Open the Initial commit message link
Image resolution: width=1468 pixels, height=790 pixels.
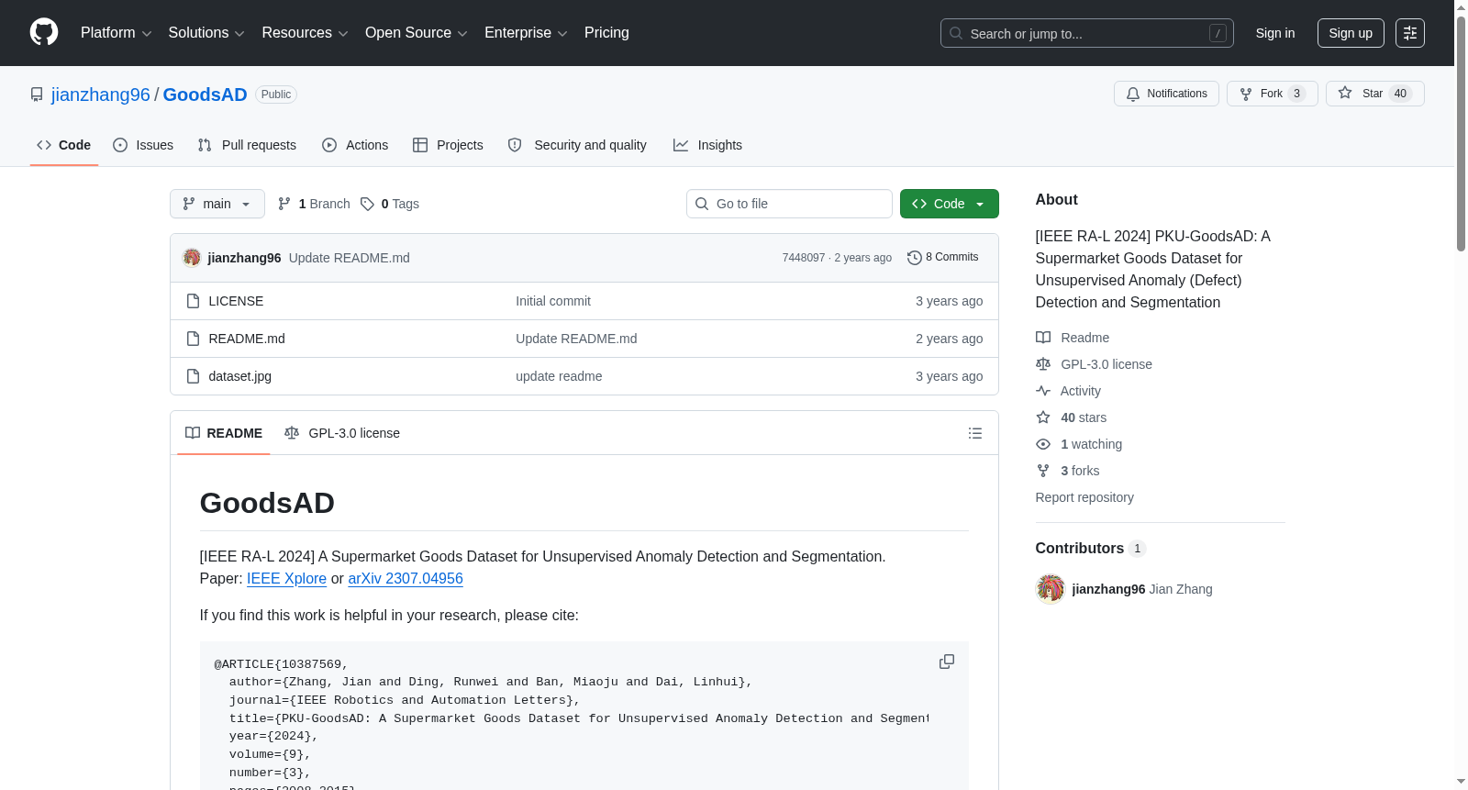(x=553, y=301)
